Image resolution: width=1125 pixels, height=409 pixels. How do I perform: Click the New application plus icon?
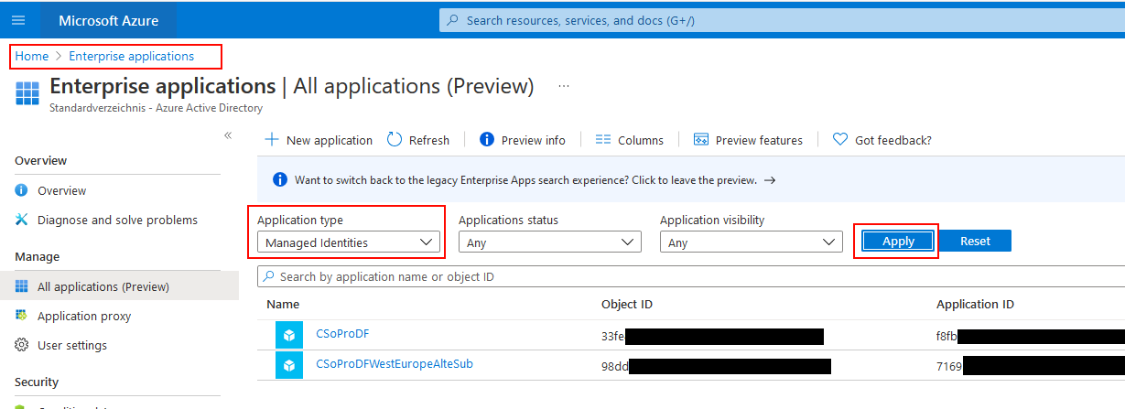(271, 140)
